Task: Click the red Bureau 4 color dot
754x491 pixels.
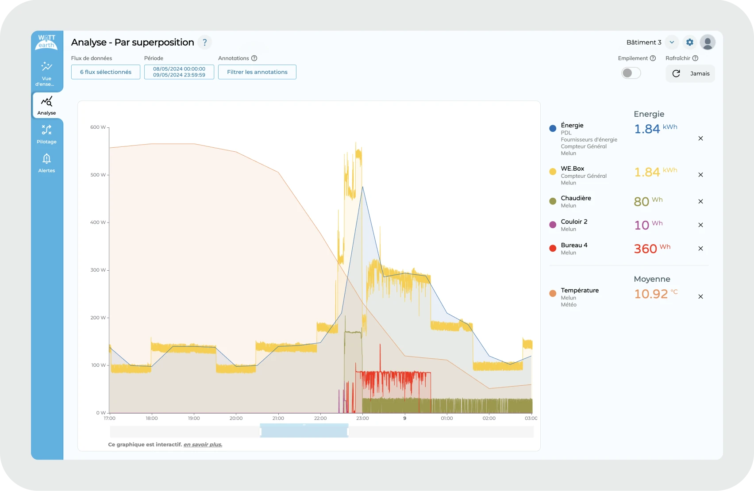Action: point(553,248)
